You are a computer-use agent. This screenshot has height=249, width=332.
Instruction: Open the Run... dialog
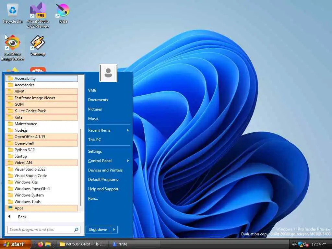click(108, 198)
